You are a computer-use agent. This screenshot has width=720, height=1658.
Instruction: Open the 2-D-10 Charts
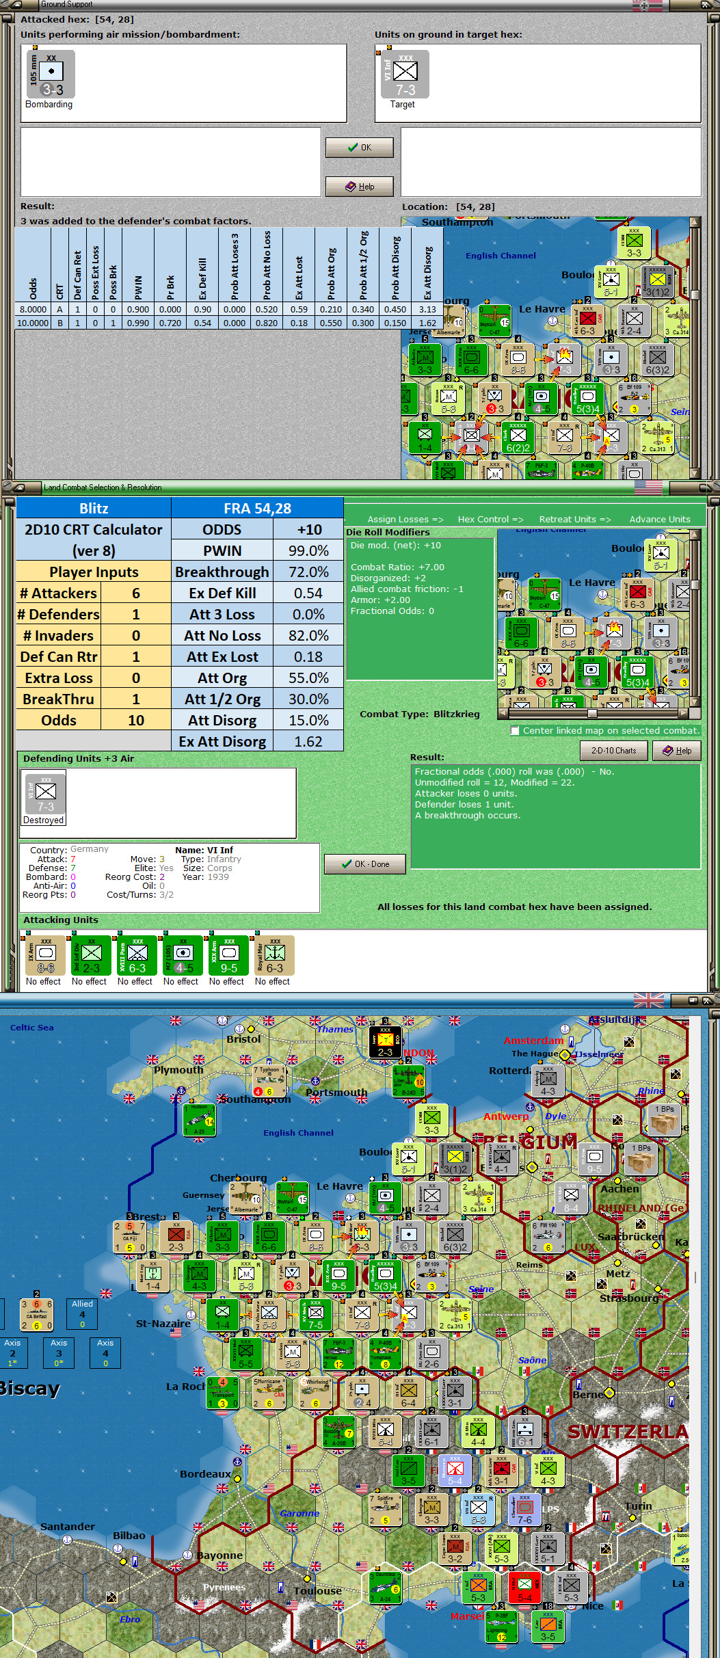(x=614, y=751)
